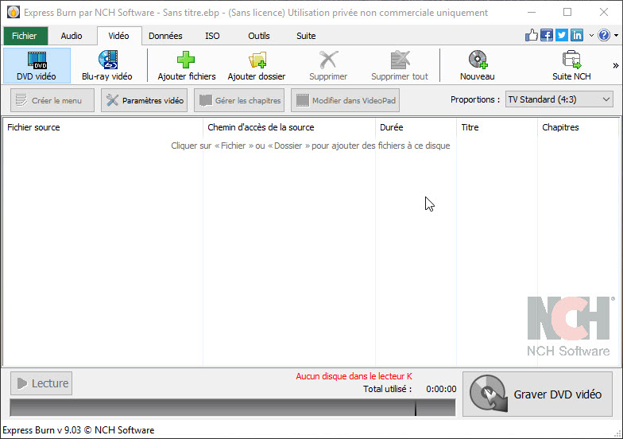The width and height of the screenshot is (623, 439).
Task: Click the Fichier source column header
Action: (103, 127)
